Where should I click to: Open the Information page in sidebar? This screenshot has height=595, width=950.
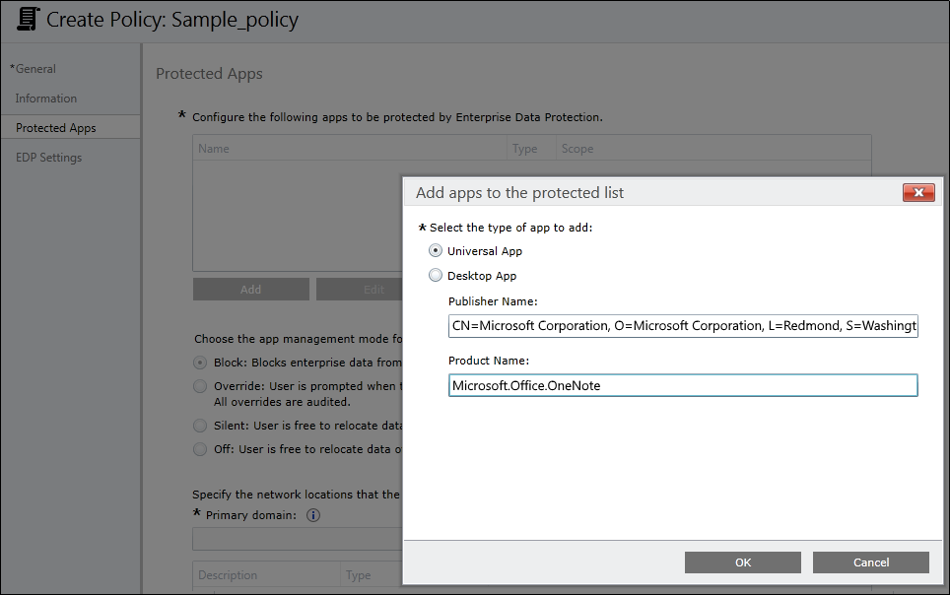tap(46, 99)
